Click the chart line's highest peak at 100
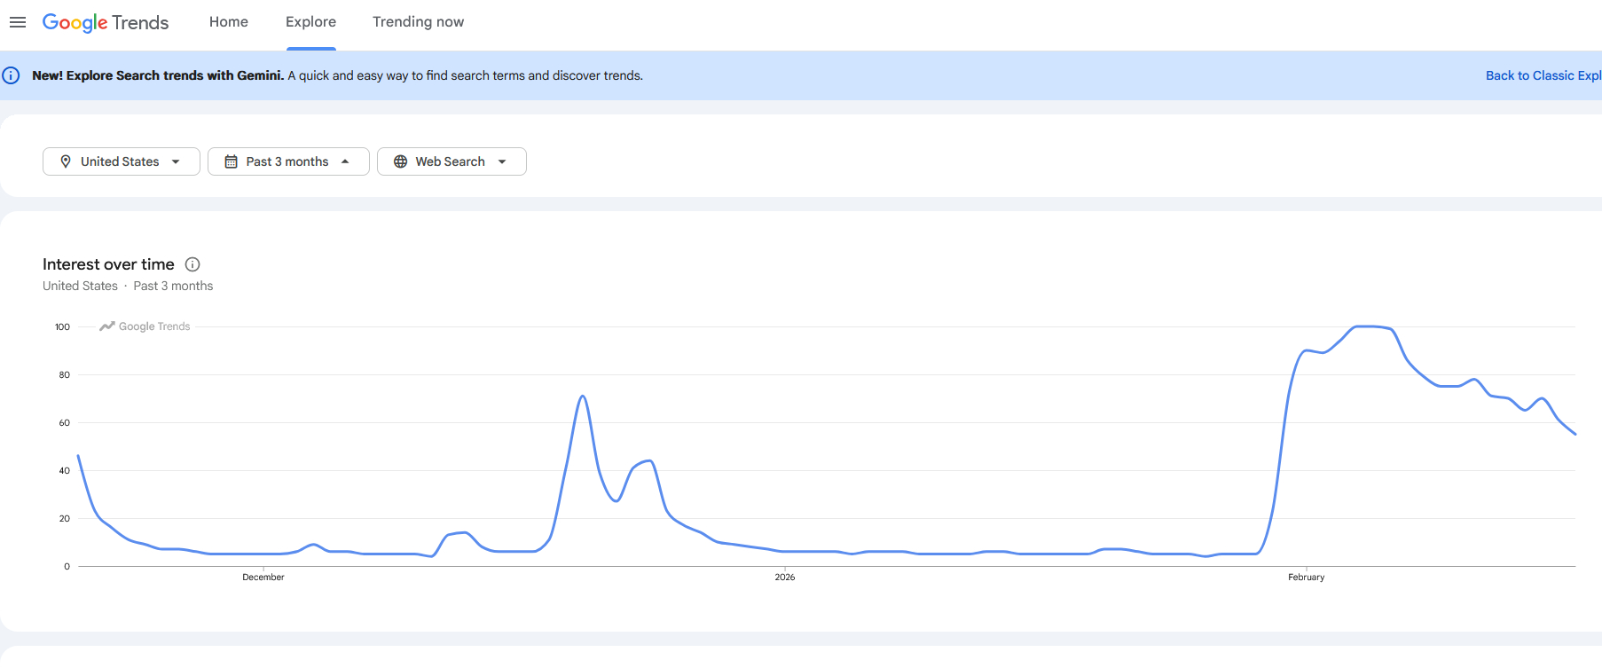Screen dimensions: 1602x668 coord(1370,326)
